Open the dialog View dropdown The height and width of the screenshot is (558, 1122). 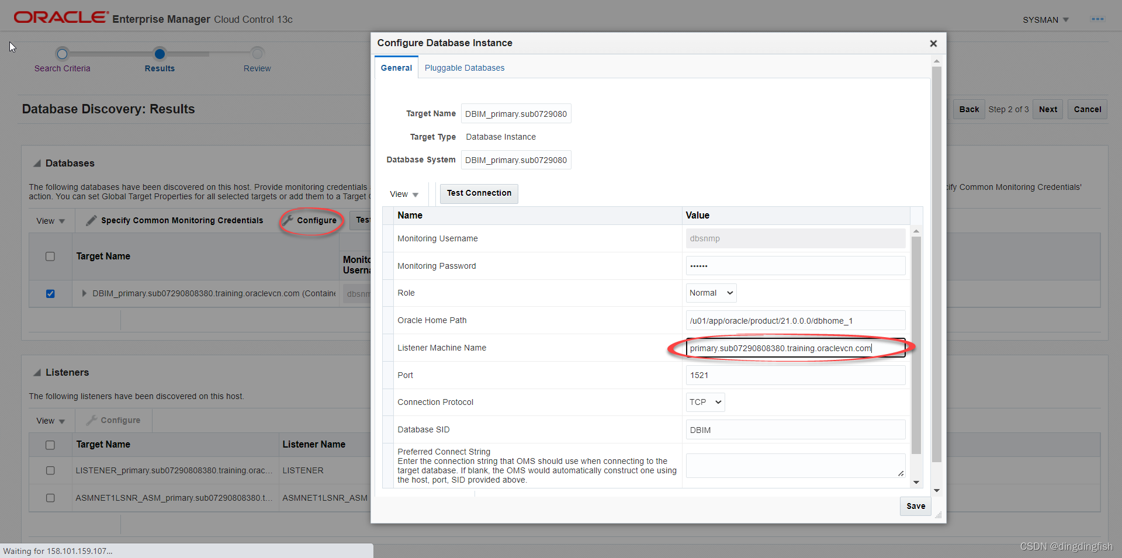tap(404, 194)
